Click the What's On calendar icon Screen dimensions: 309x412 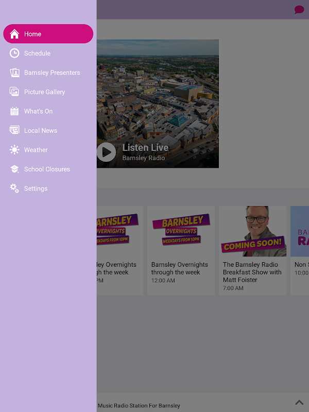point(14,111)
